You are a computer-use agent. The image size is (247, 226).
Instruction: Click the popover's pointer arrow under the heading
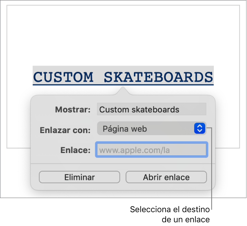(123, 91)
